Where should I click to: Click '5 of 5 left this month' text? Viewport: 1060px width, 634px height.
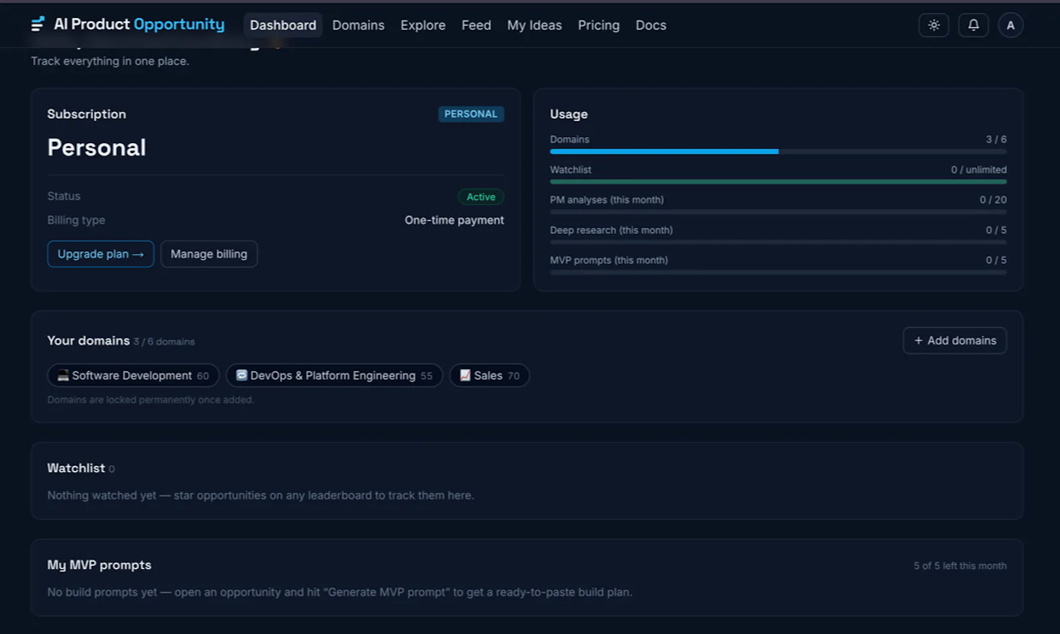[960, 566]
